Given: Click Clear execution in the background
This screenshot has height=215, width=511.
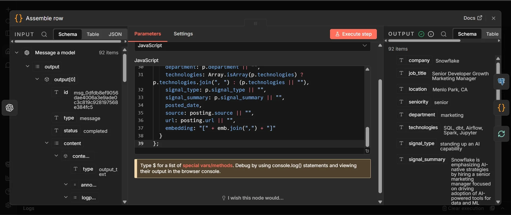Looking at the screenshot, I should pyautogui.click(x=463, y=208).
